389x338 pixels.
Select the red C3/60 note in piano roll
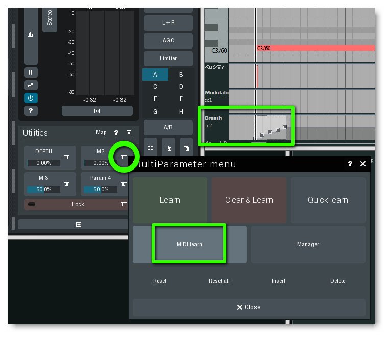click(x=315, y=48)
